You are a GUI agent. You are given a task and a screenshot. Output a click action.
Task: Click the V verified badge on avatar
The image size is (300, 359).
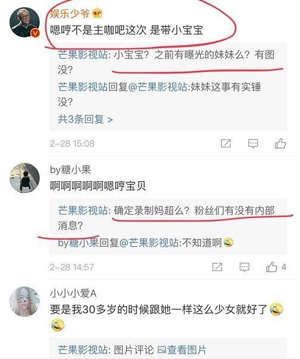pyautogui.click(x=35, y=33)
